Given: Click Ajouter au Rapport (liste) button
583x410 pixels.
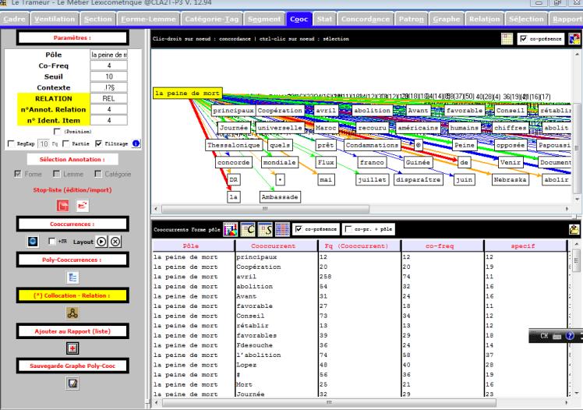Looking at the screenshot, I should (72, 331).
